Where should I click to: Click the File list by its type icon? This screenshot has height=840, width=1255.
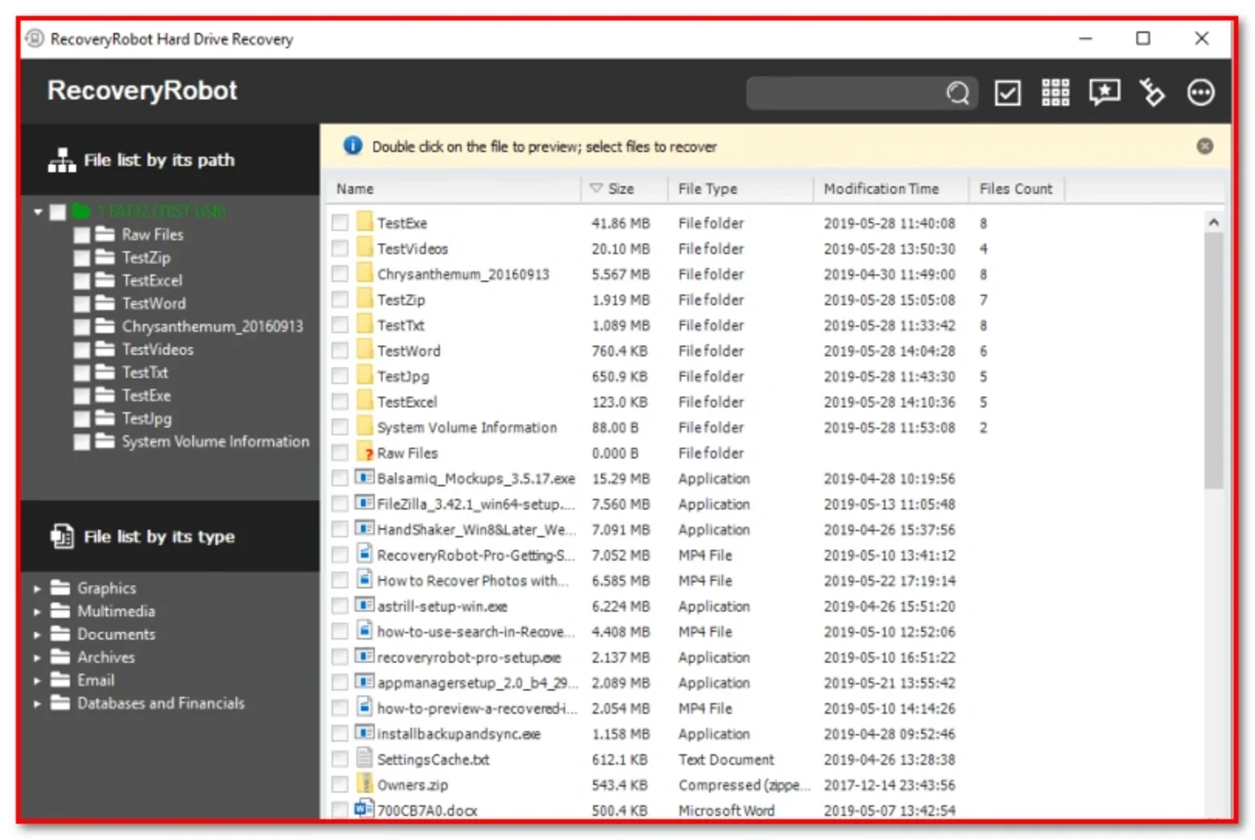pos(62,537)
